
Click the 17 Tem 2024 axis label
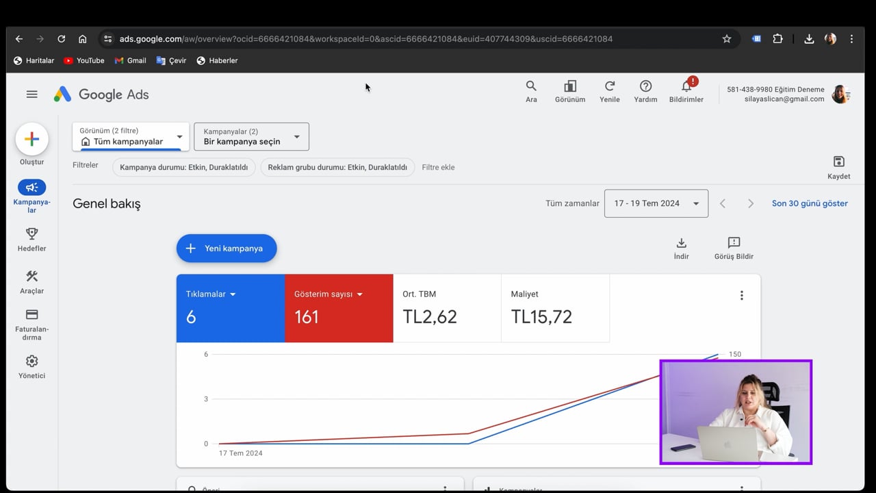coord(240,453)
